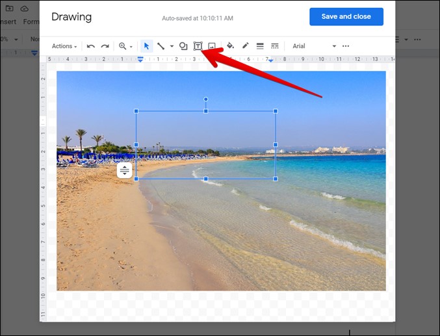Click the Docs toolbar more options ellipsis
Viewport: 440px width, 336px height.
[x=417, y=39]
